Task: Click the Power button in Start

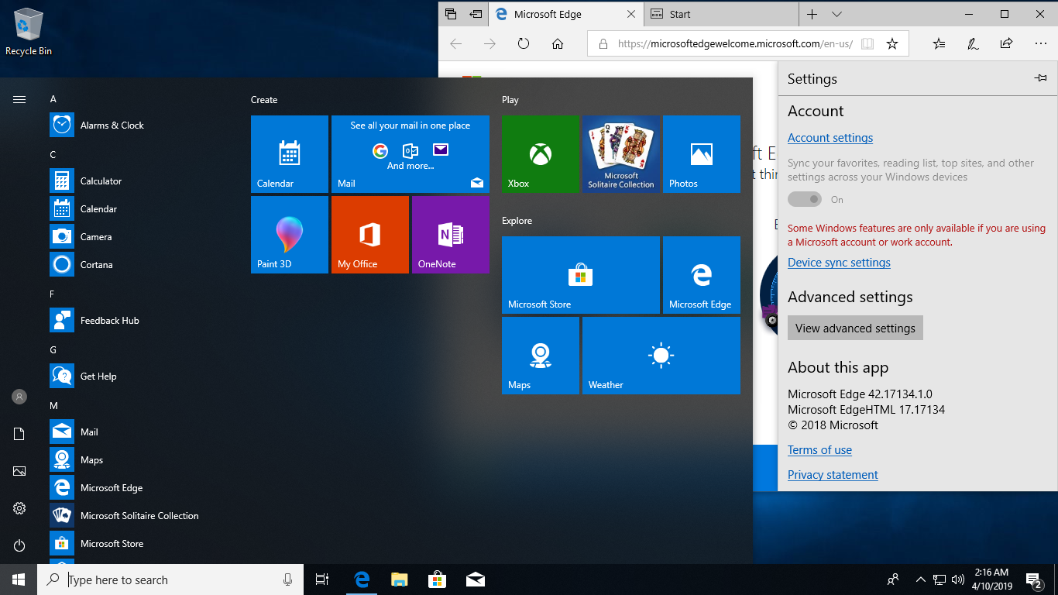Action: tap(19, 545)
